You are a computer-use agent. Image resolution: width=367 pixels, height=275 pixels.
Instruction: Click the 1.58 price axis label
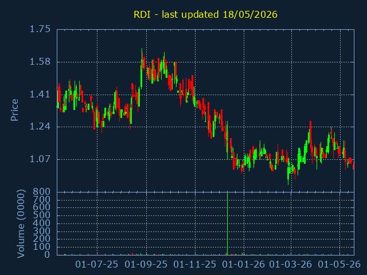tap(40, 62)
